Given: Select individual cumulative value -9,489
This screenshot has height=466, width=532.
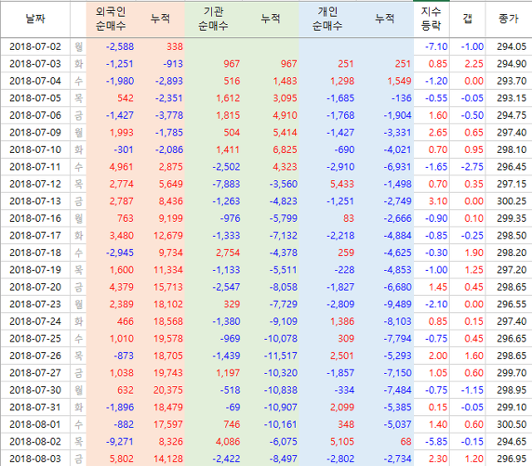Looking at the screenshot, I should [x=397, y=304].
